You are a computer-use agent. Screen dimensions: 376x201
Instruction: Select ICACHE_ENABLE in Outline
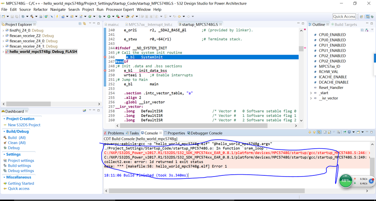(x=333, y=77)
